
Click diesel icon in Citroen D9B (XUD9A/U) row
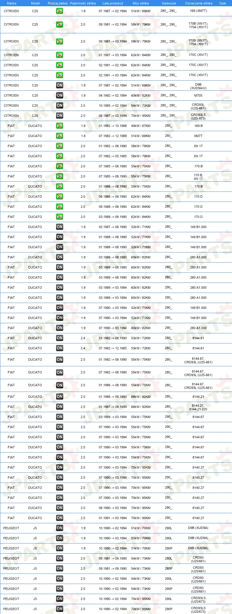[x=59, y=85]
